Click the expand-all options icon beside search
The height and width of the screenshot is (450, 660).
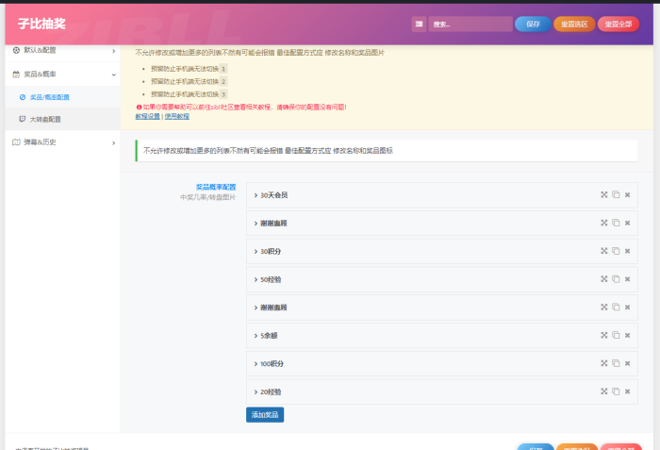(419, 24)
